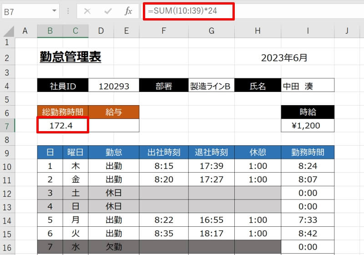Image resolution: width=364 pixels, height=255 pixels.
Task: Click the 勤怠 table header
Action: 114,153
